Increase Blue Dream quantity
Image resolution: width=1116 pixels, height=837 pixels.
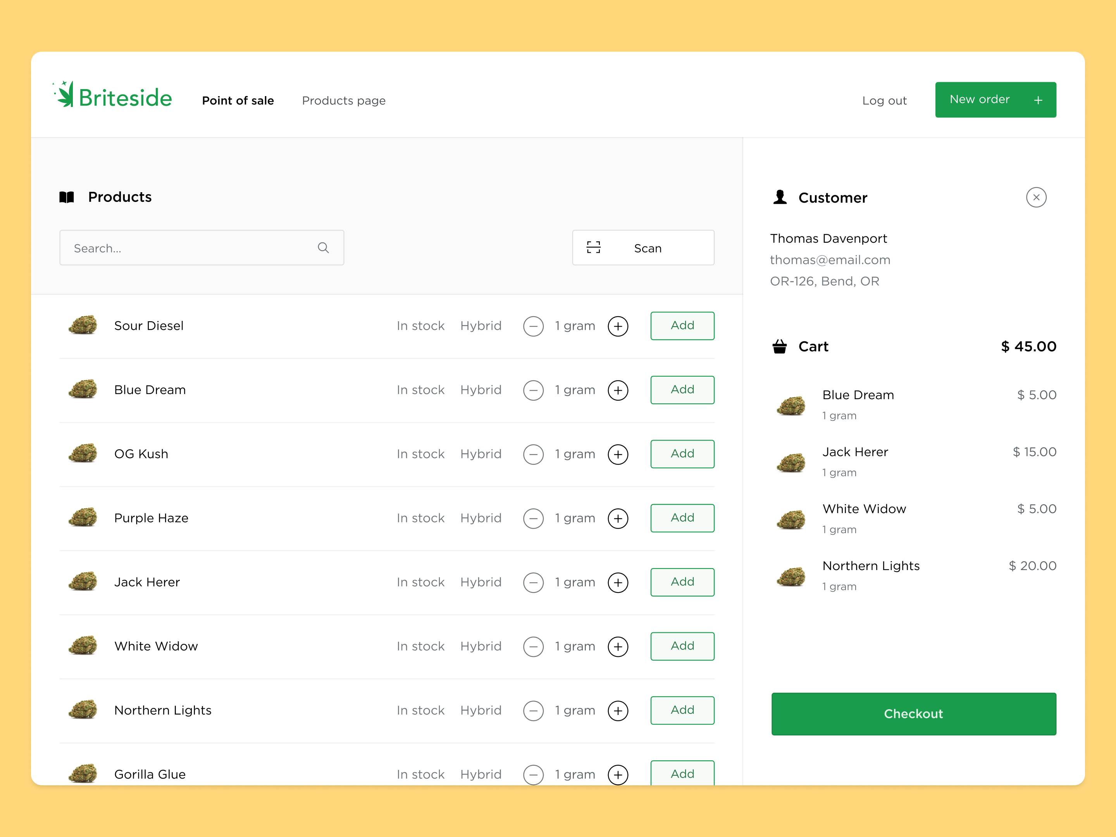click(618, 390)
